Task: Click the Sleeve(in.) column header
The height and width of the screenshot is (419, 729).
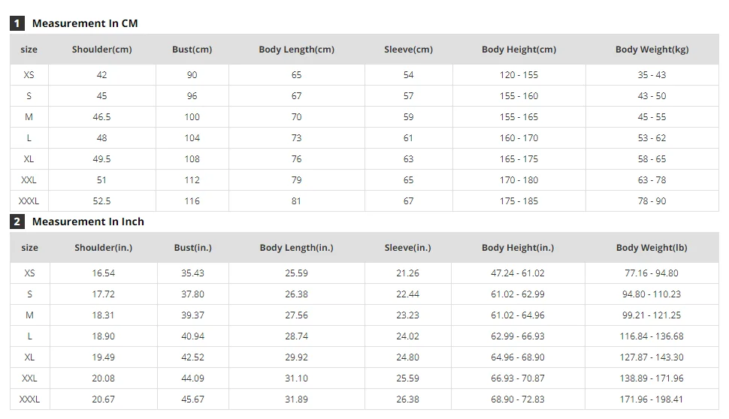Action: pos(407,248)
